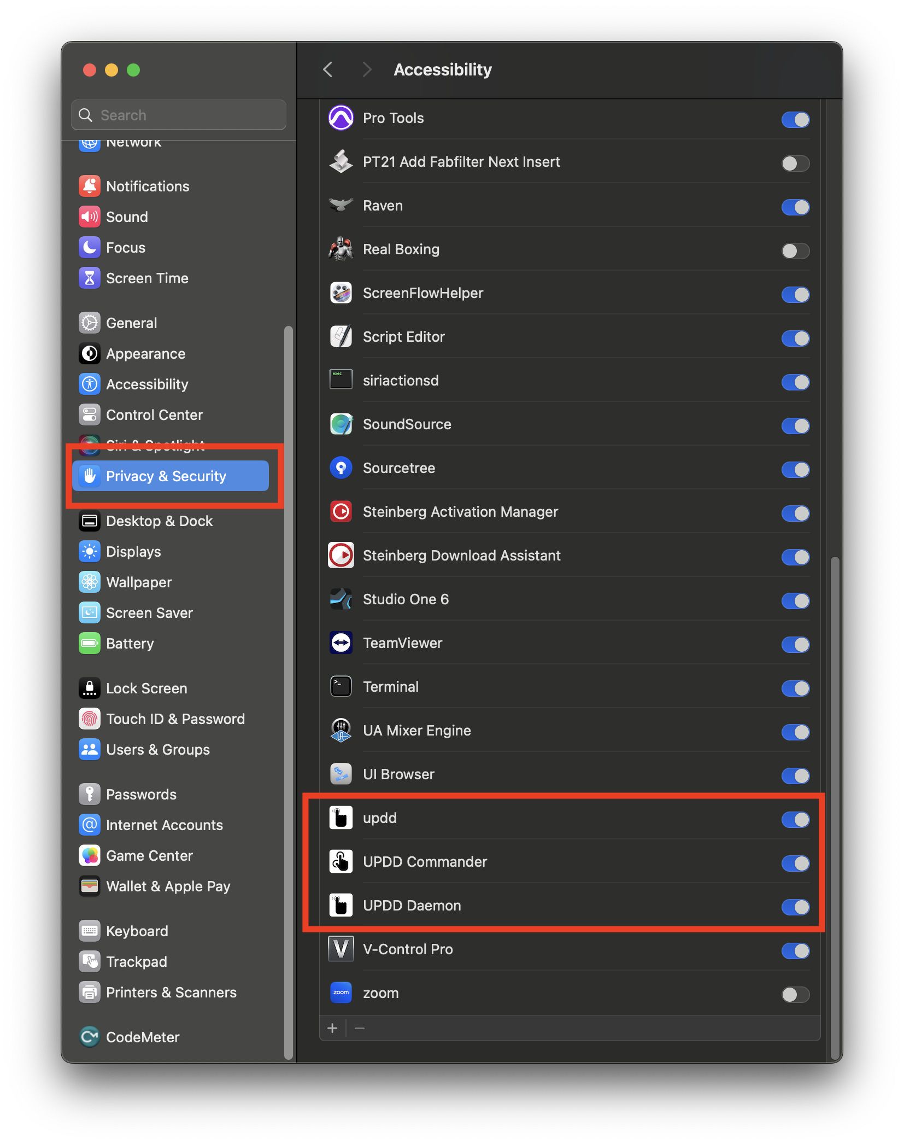Toggle the UPDD Daemon switch

click(x=795, y=907)
